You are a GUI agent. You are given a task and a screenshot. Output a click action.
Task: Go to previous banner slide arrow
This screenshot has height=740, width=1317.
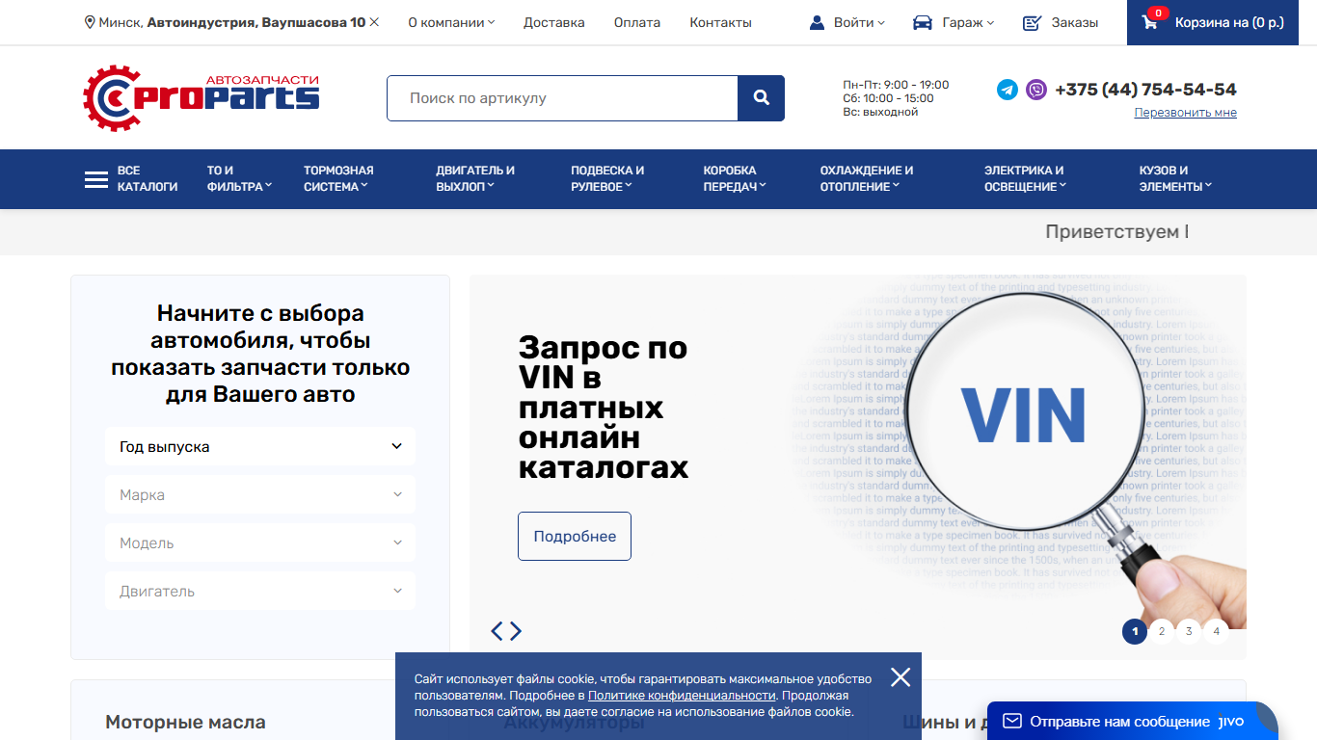pyautogui.click(x=497, y=631)
